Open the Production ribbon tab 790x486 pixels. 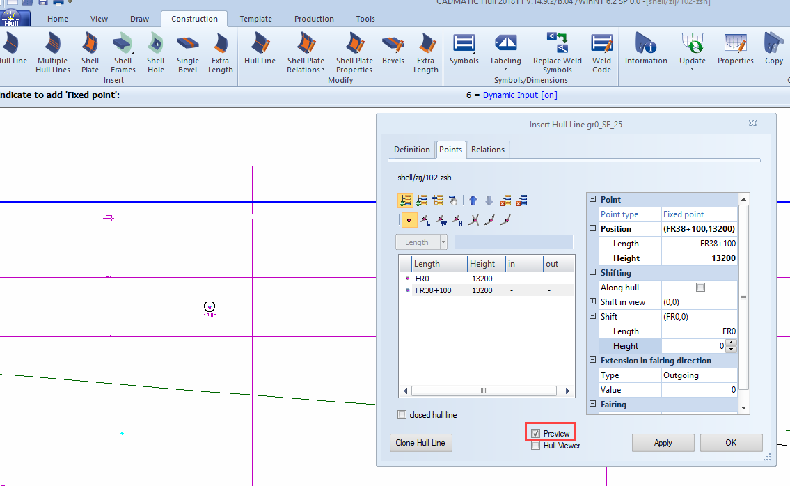point(314,19)
